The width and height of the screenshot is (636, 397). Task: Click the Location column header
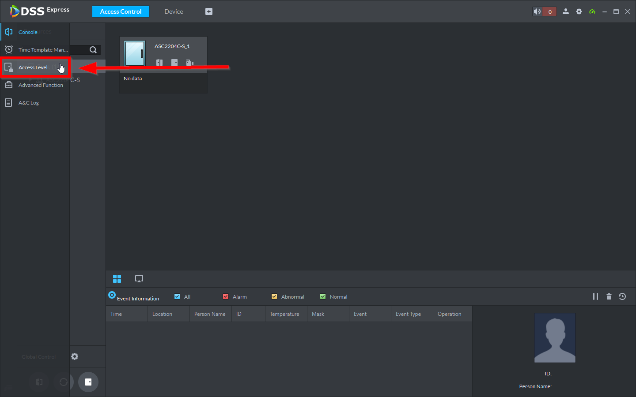pyautogui.click(x=169, y=314)
